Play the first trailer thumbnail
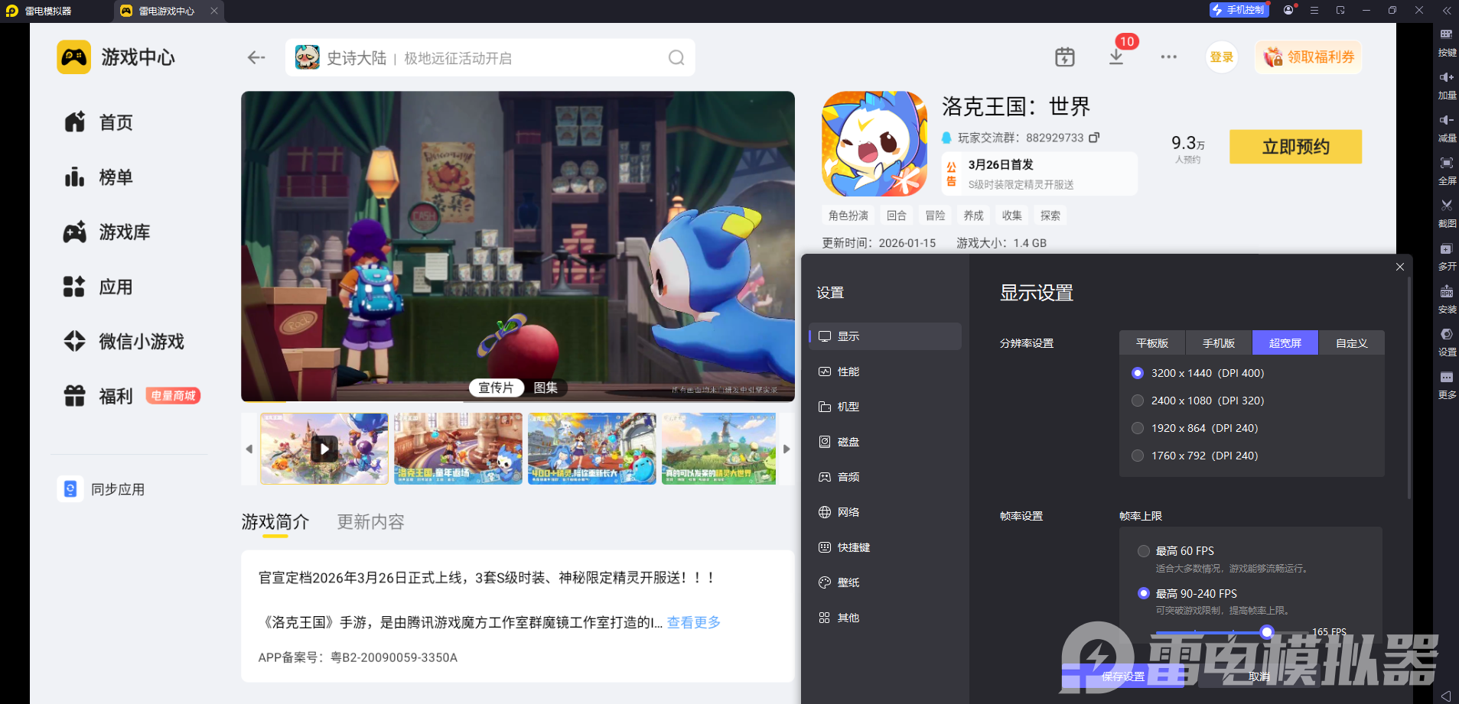This screenshot has height=704, width=1459. click(324, 449)
